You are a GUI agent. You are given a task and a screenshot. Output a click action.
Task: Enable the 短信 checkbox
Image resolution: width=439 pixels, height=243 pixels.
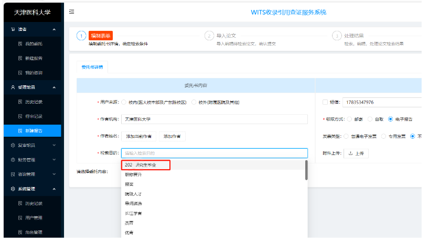click(325, 102)
